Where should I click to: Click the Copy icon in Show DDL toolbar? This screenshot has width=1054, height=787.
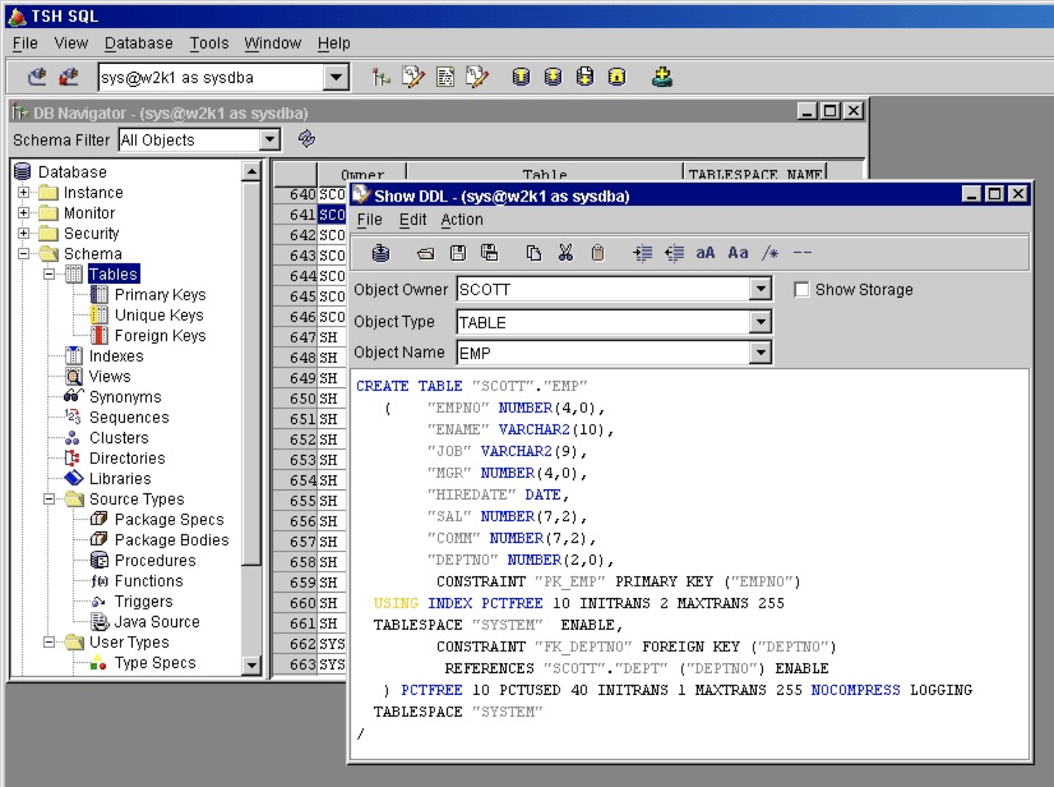(x=534, y=253)
